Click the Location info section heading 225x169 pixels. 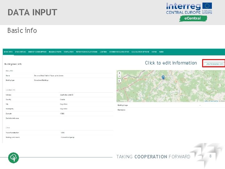click(x=10, y=90)
